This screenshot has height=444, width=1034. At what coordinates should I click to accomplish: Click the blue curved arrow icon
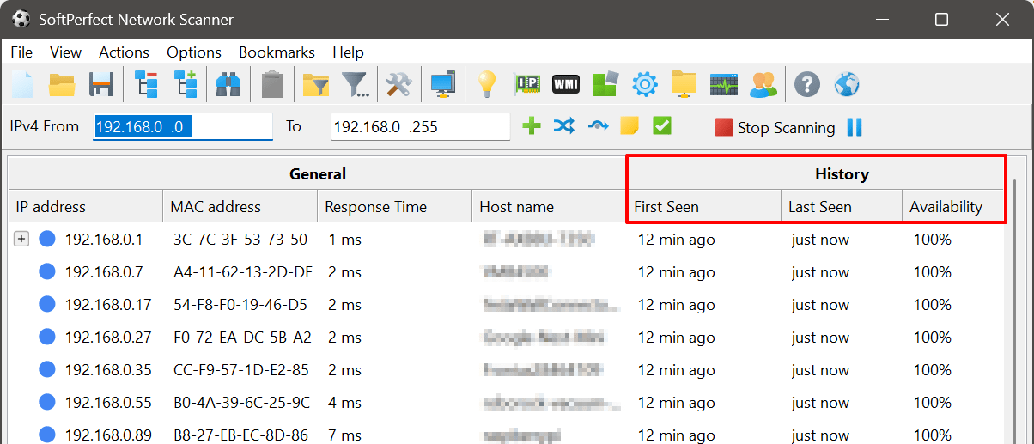tap(598, 127)
